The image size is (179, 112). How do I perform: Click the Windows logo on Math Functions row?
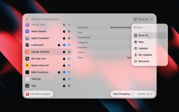(64, 72)
